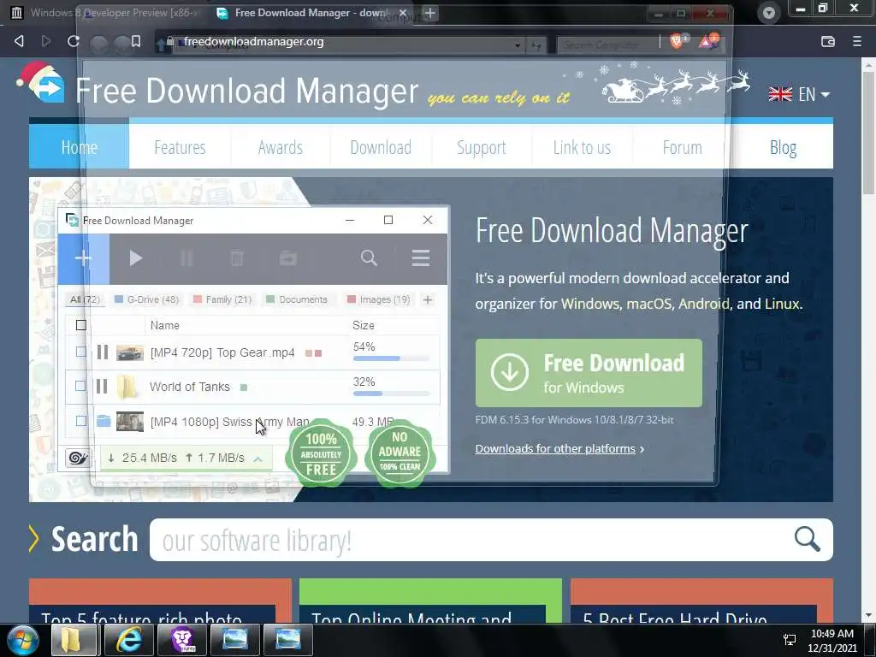The height and width of the screenshot is (657, 876).
Task: Click the taskbar clock showing 10:49 AM
Action: tap(832, 640)
